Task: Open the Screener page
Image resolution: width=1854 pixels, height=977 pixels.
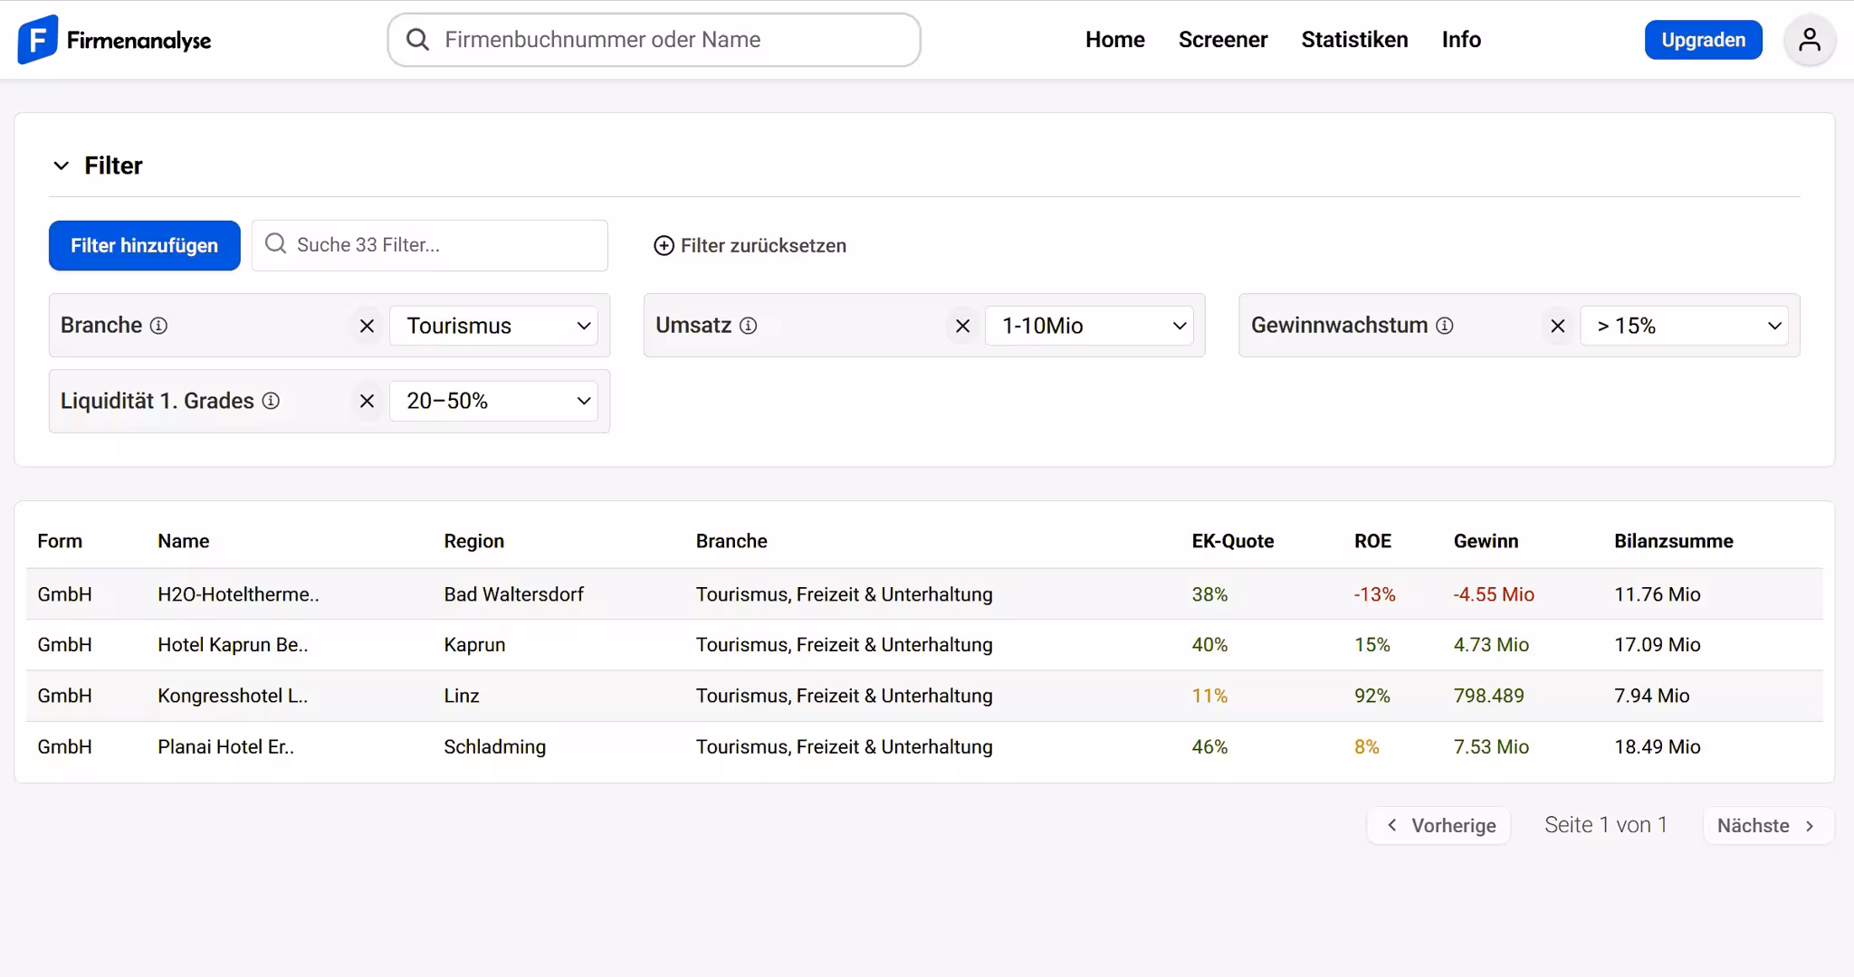Action: pyautogui.click(x=1222, y=39)
